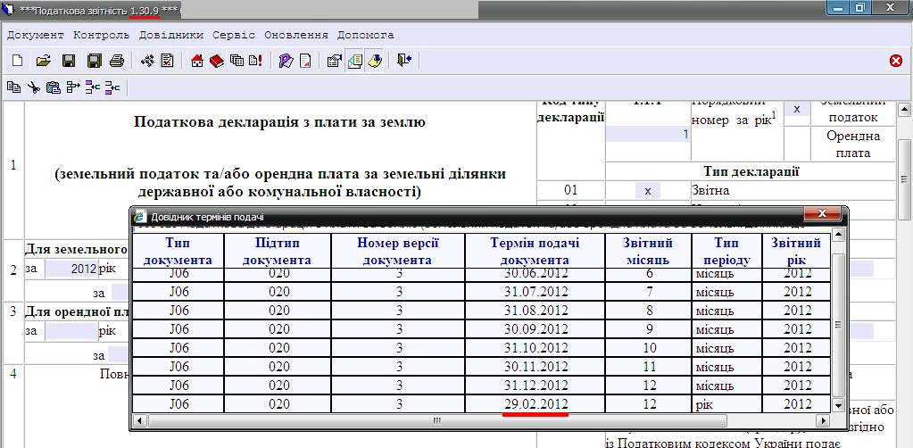
Task: Open a file with the folder icon
Action: click(x=42, y=61)
